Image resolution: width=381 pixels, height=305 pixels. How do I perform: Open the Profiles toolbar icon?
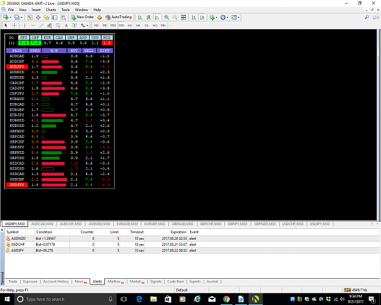tap(17, 17)
